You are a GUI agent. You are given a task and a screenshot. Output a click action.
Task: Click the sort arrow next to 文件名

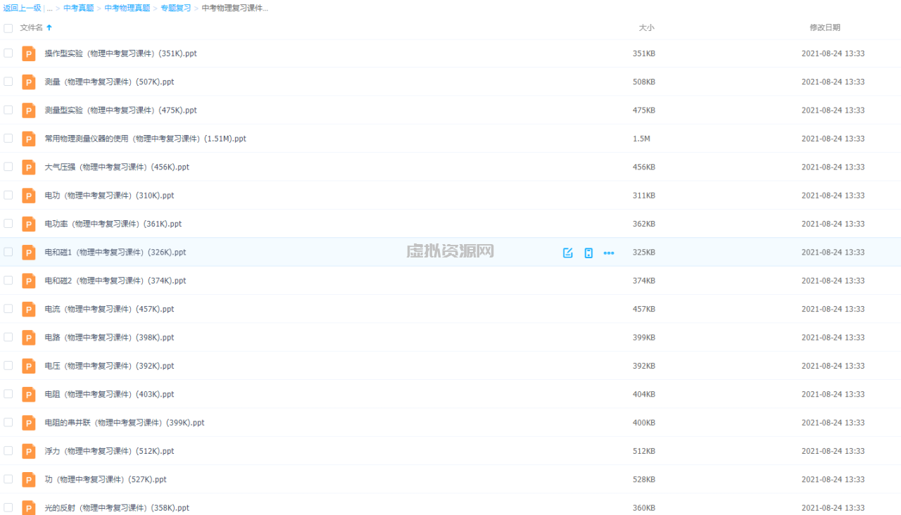click(49, 27)
